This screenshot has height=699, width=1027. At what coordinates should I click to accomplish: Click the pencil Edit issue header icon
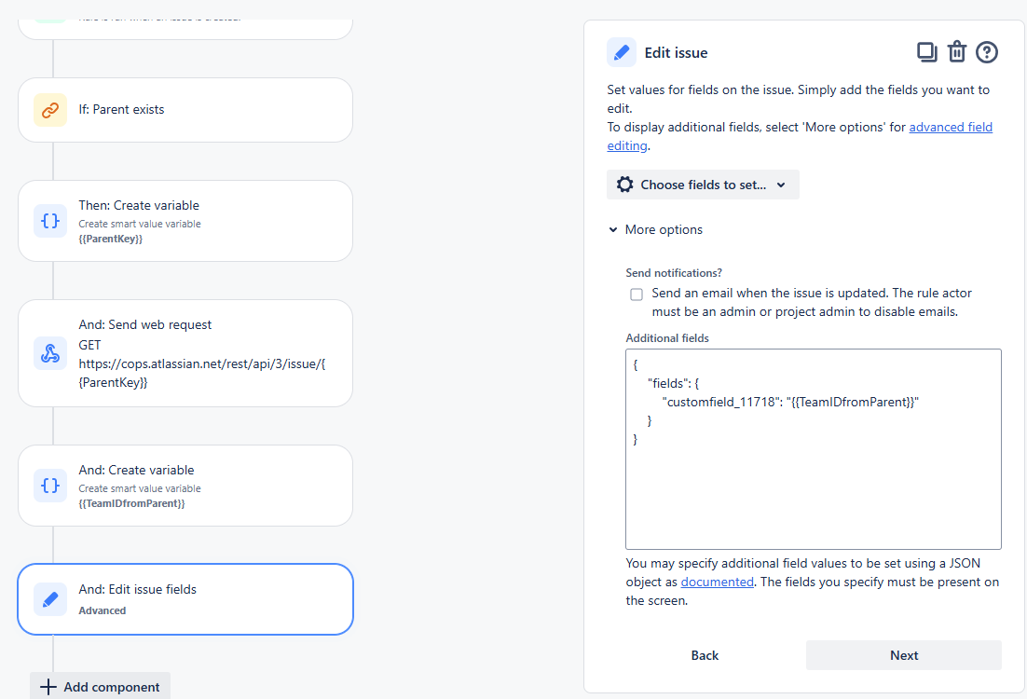pos(622,53)
